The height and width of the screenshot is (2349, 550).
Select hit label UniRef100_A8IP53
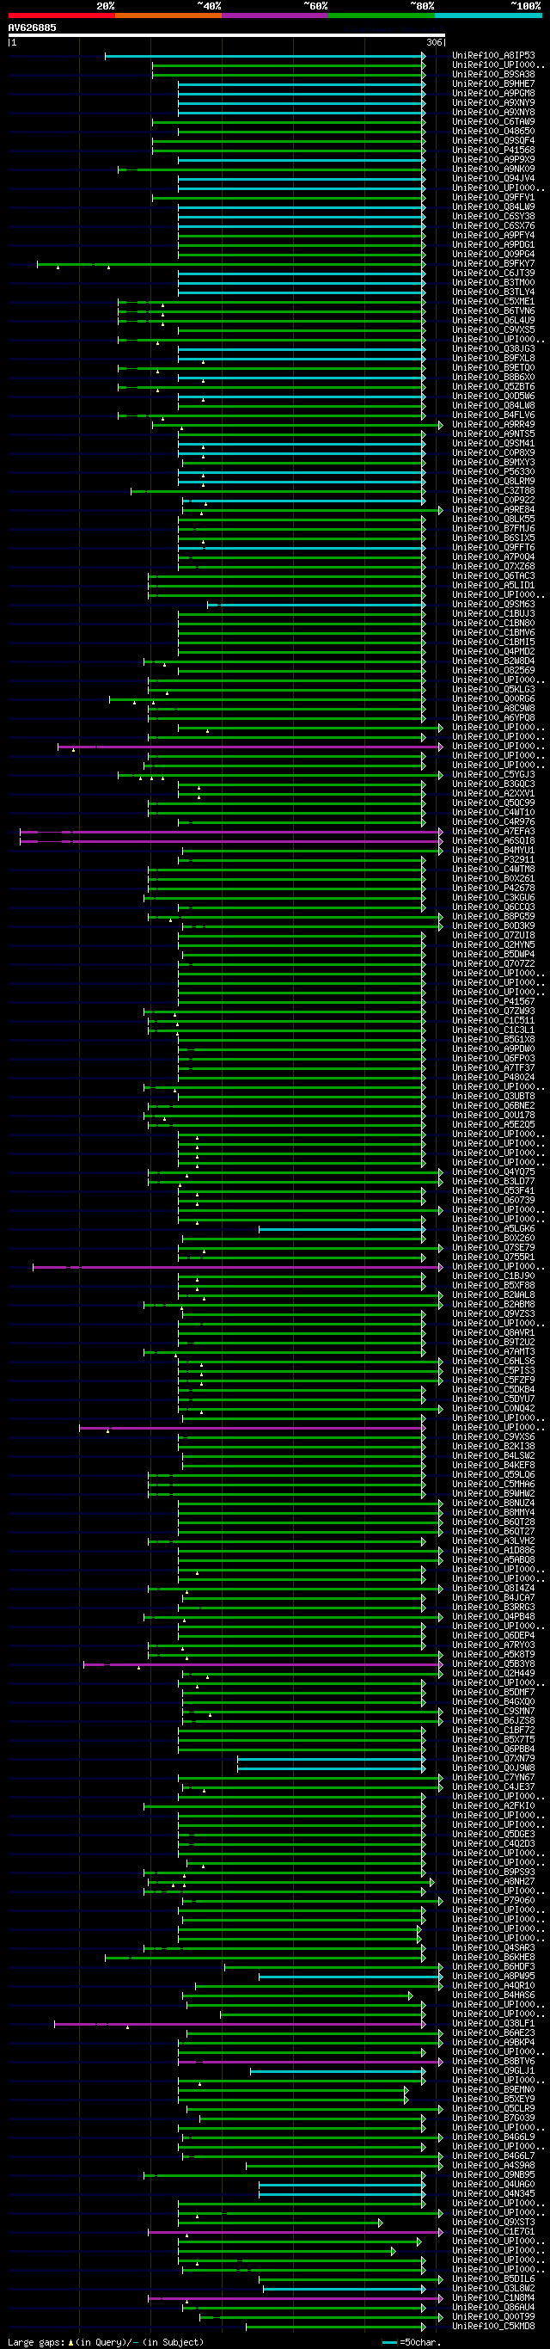[493, 56]
